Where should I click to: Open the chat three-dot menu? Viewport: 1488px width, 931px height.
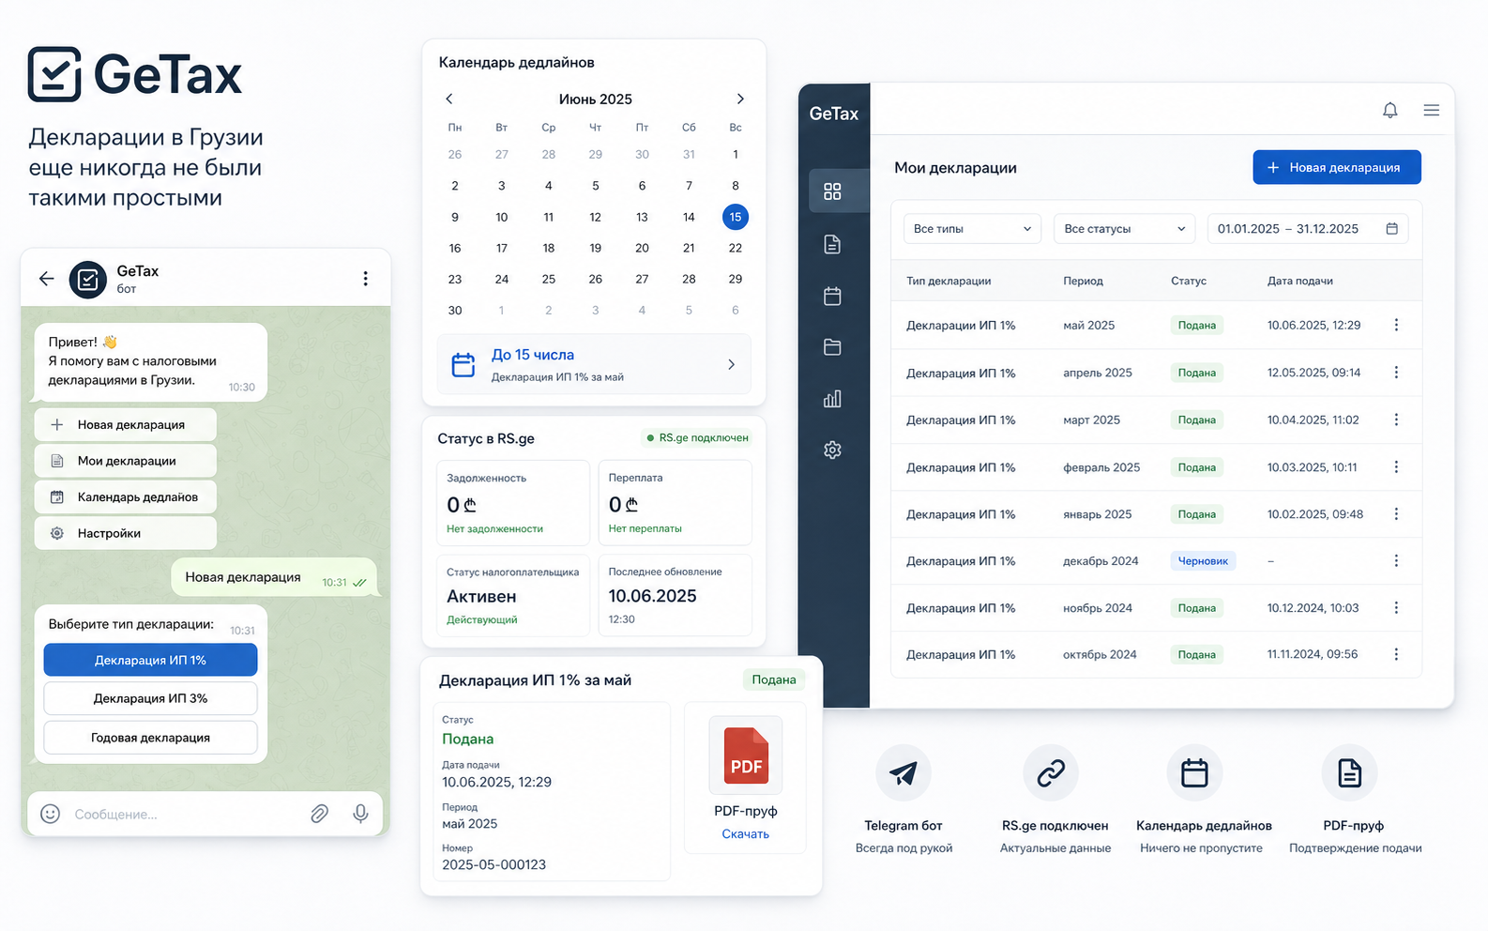pyautogui.click(x=365, y=279)
